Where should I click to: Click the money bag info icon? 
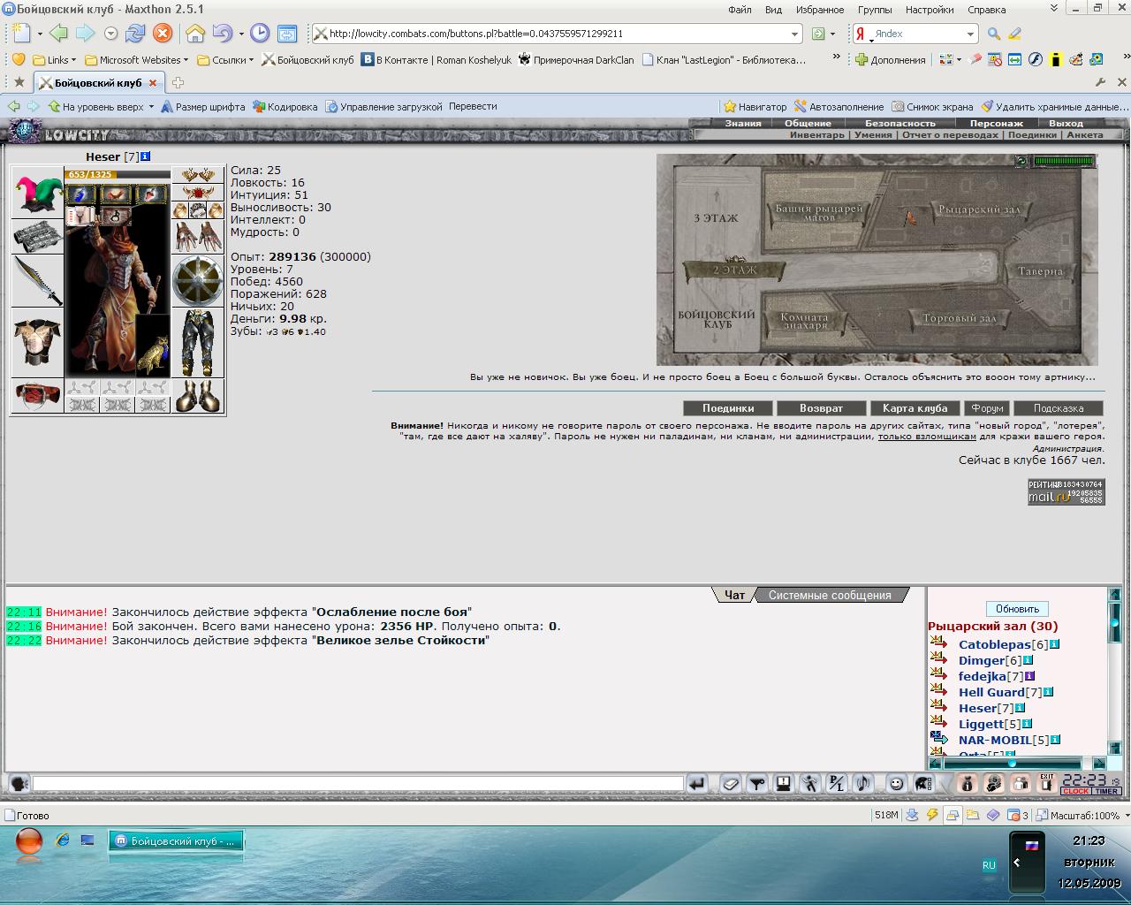click(x=968, y=783)
